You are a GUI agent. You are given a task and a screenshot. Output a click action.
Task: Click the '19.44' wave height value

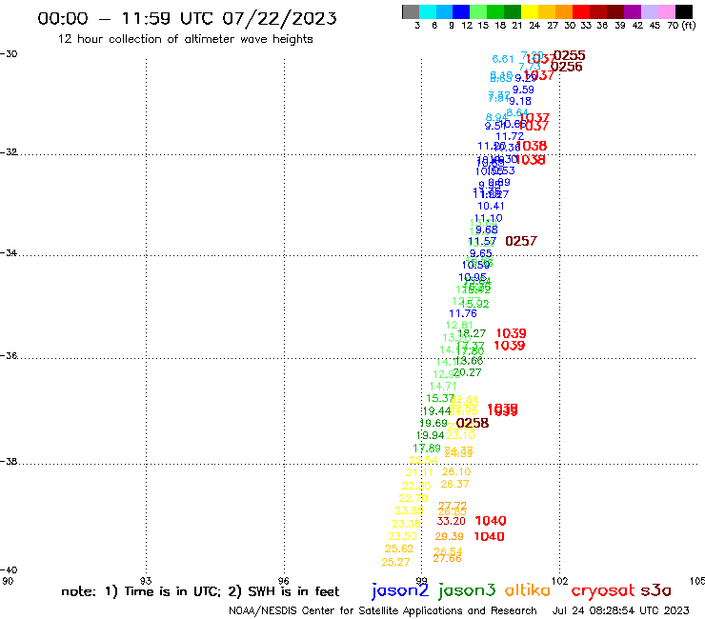click(436, 411)
